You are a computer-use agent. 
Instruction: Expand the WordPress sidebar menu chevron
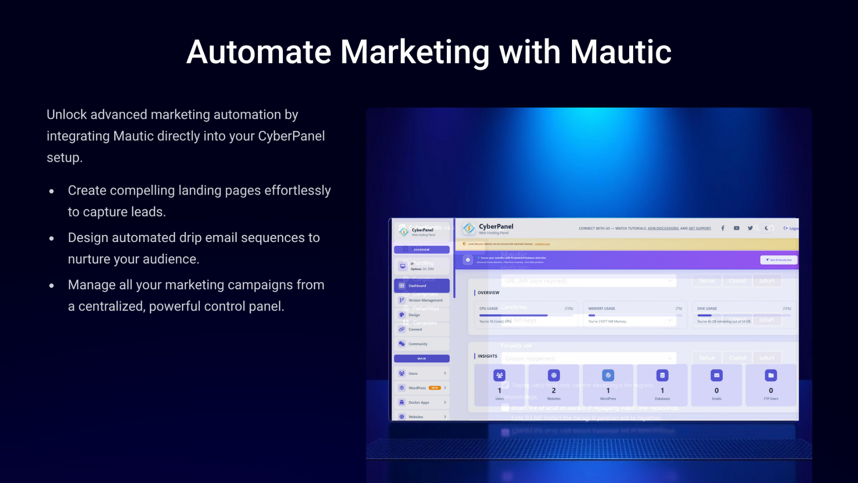tap(445, 388)
